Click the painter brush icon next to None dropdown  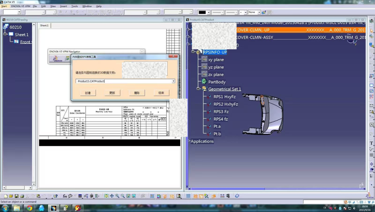click(x=264, y=12)
